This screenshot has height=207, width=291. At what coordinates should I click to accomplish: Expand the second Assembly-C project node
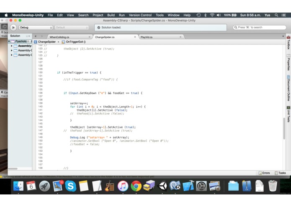(x=11, y=50)
